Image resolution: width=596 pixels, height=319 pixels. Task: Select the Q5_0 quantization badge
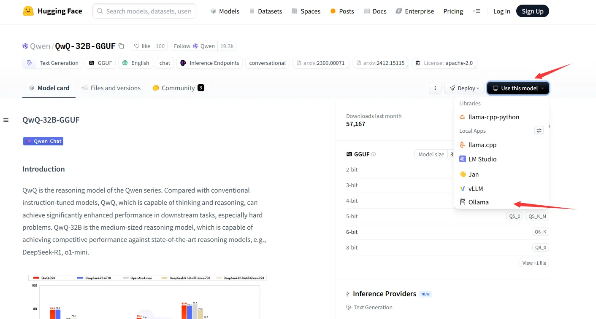tap(515, 216)
